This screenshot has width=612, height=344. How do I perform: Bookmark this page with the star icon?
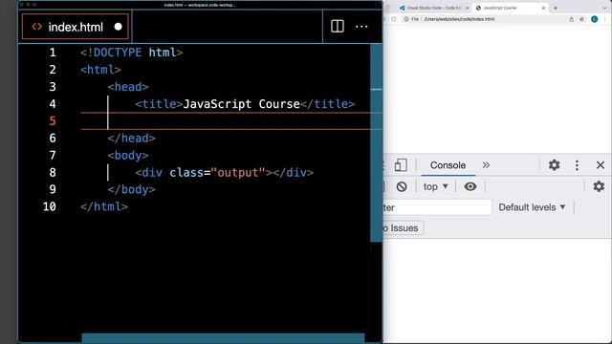581,19
